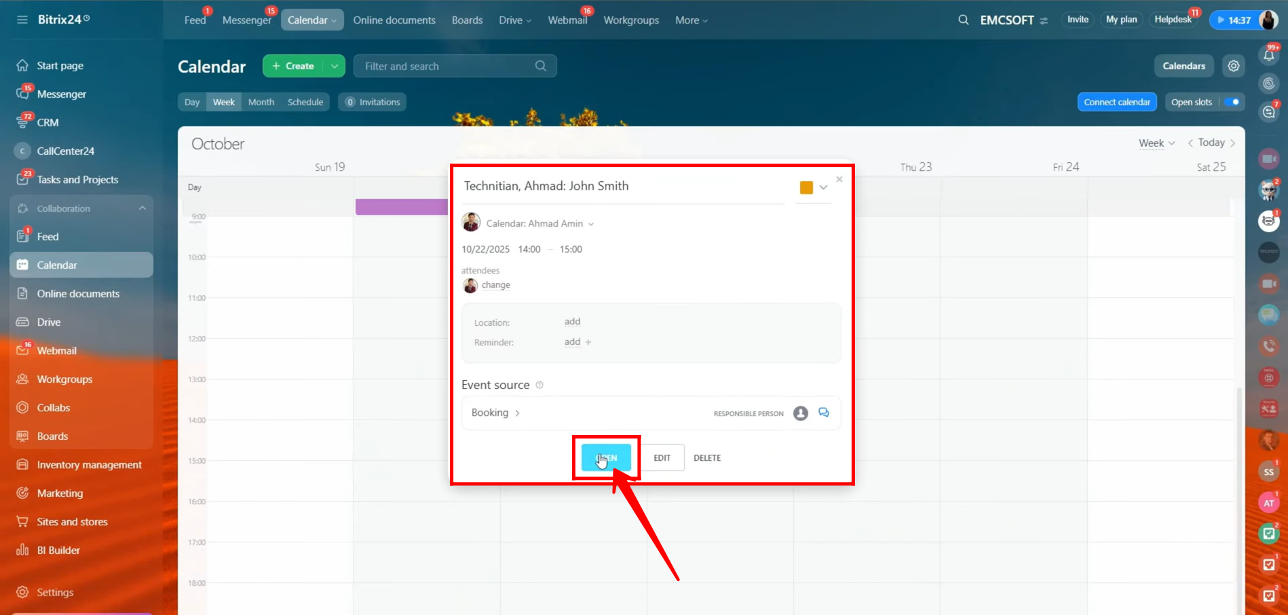
Task: Open BI Builder in the sidebar
Action: pos(58,550)
